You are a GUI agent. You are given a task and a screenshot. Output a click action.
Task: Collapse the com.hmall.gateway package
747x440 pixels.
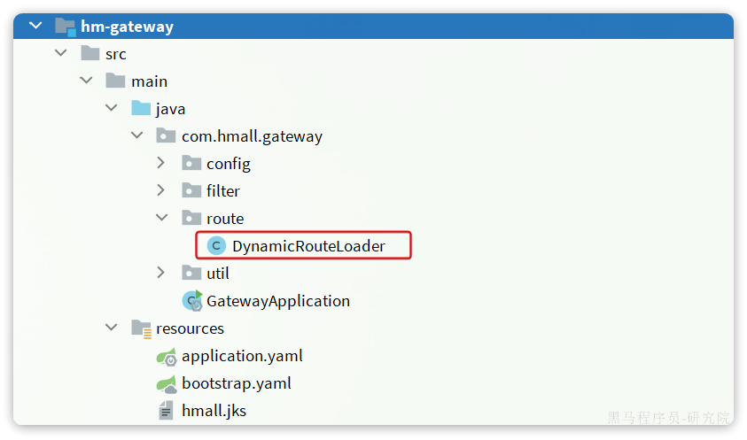point(136,136)
